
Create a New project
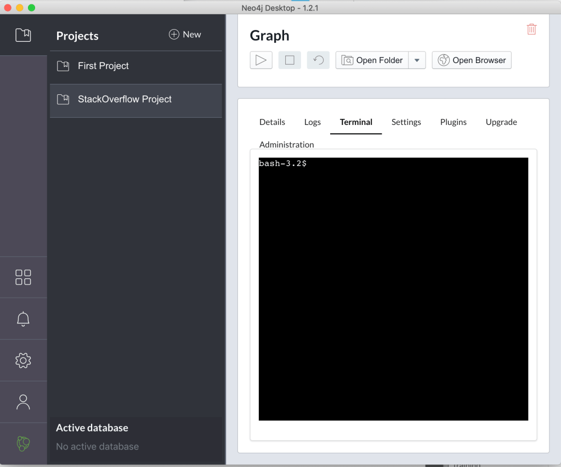coord(185,35)
